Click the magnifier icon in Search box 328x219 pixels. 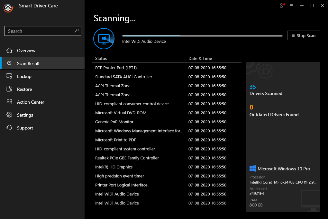(x=77, y=31)
